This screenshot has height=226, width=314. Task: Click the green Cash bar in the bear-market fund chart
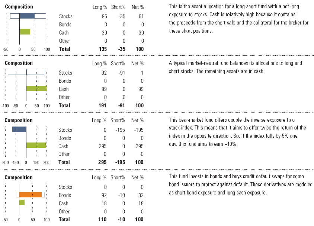point(36,145)
